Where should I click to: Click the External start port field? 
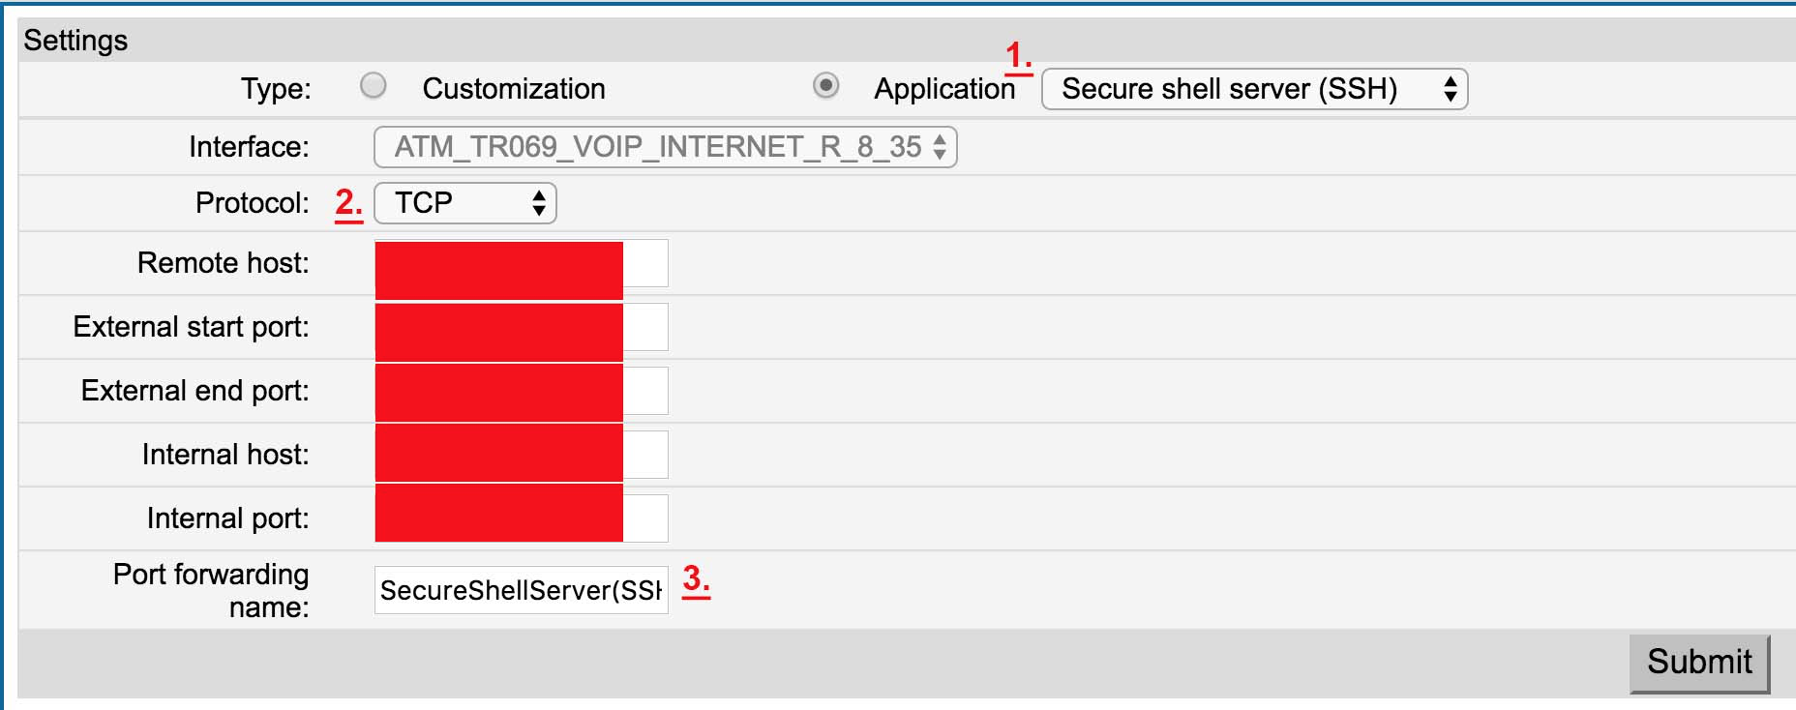[x=522, y=327]
